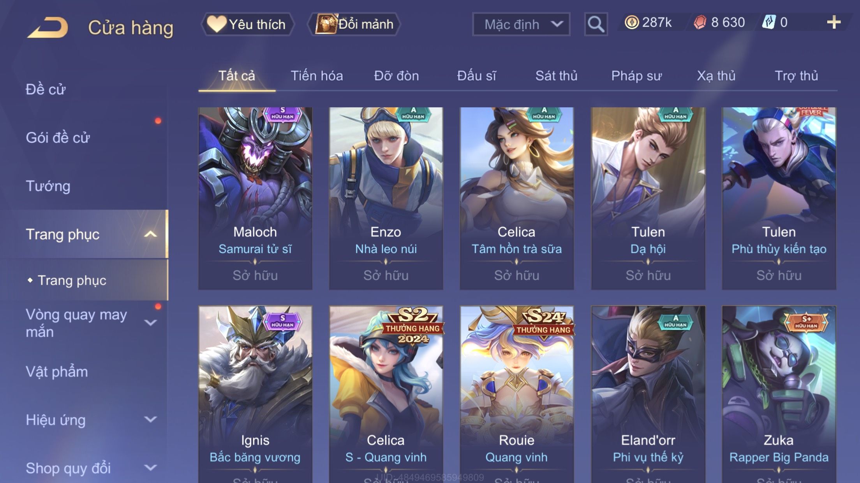Expand the Shop quy đổi section
The height and width of the screenshot is (483, 860).
150,468
